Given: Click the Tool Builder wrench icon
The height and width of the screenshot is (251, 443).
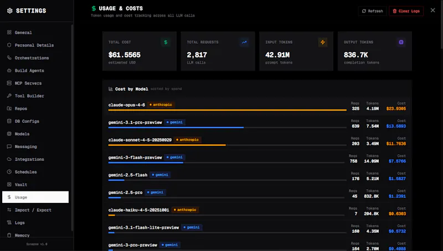Looking at the screenshot, I should pyautogui.click(x=9, y=96).
